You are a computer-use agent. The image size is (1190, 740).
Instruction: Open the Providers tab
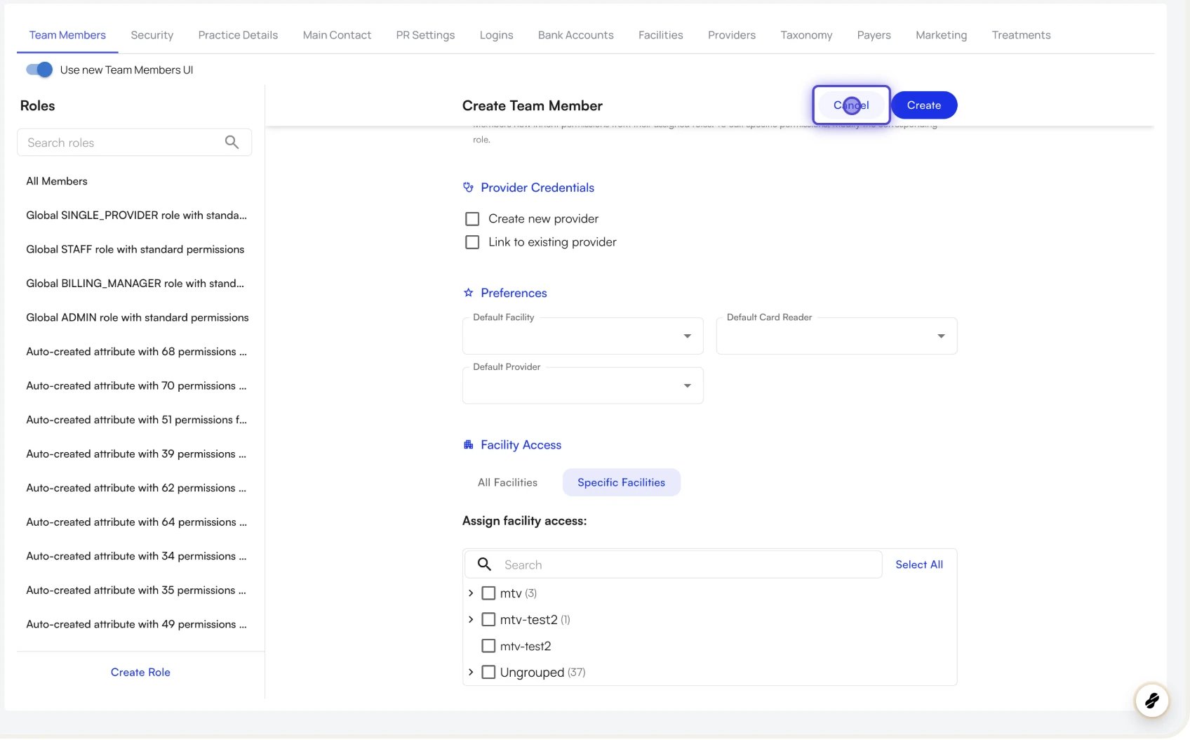731,35
